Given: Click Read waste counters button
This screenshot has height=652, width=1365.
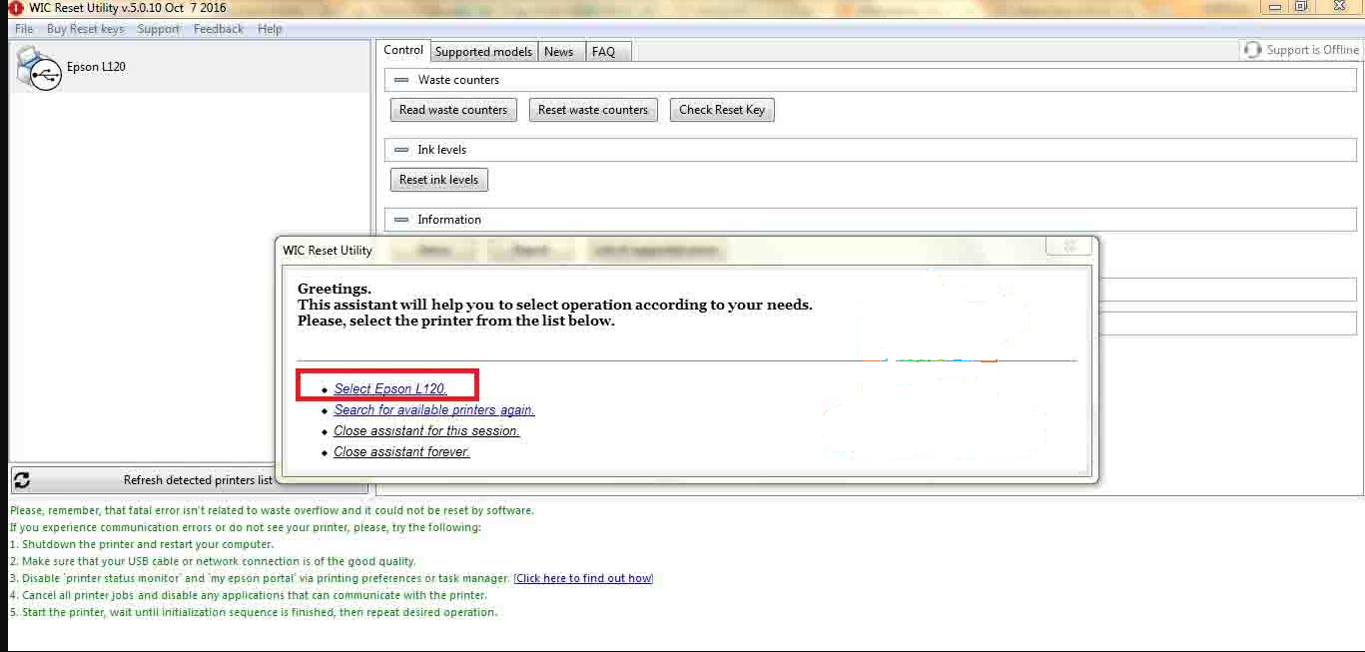Looking at the screenshot, I should [453, 110].
